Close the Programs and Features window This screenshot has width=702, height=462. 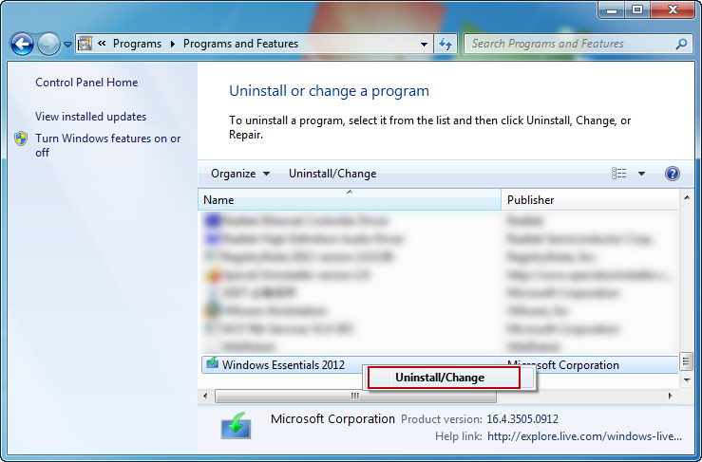point(673,9)
